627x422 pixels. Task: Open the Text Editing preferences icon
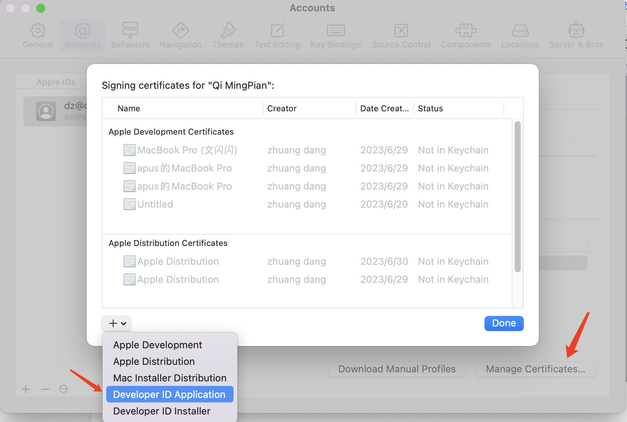point(278,30)
